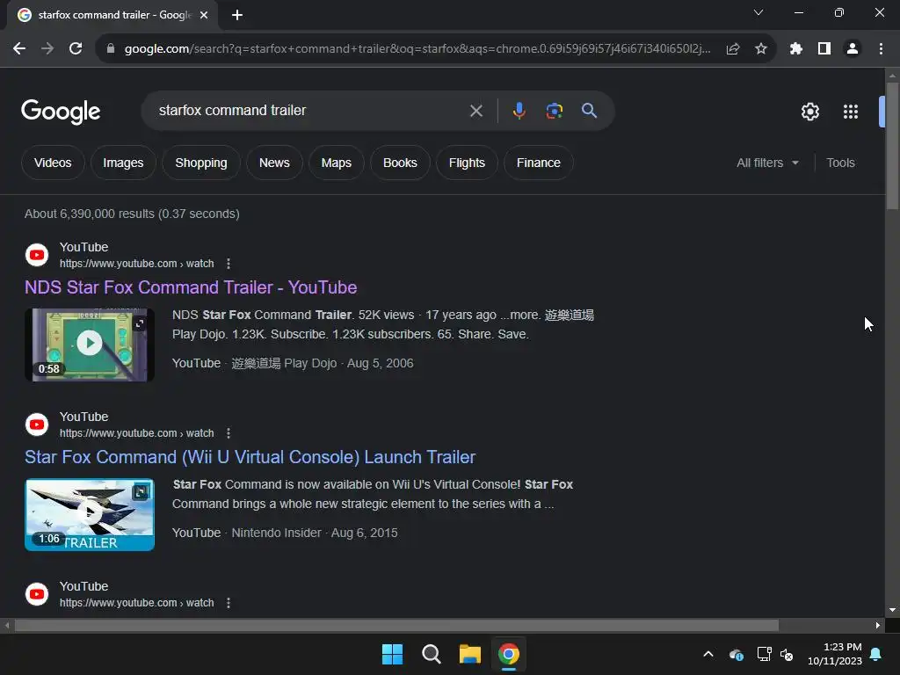Bookmark this tab with the star icon
Image resolution: width=900 pixels, height=675 pixels.
coord(761,49)
